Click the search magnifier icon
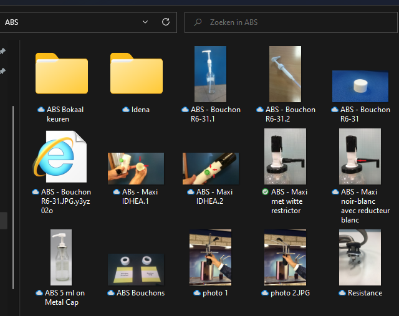Image resolution: width=399 pixels, height=316 pixels. 198,22
